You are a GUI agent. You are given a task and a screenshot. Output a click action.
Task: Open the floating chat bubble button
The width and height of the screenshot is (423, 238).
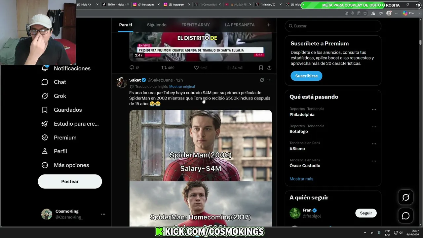tap(406, 216)
